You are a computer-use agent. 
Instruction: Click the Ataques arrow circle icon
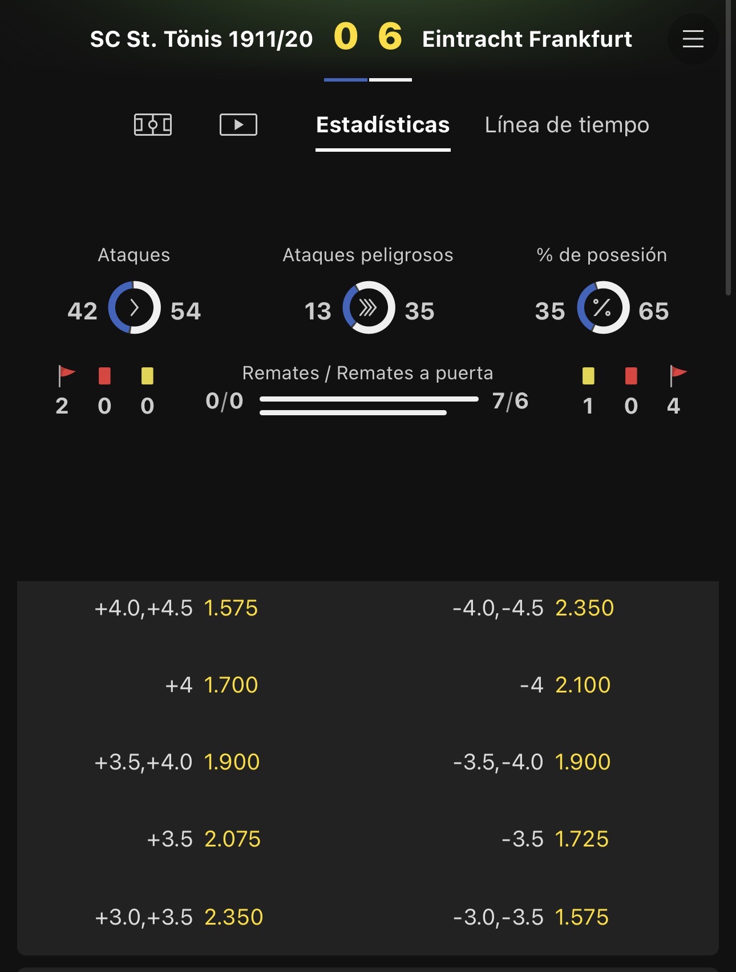click(x=134, y=307)
